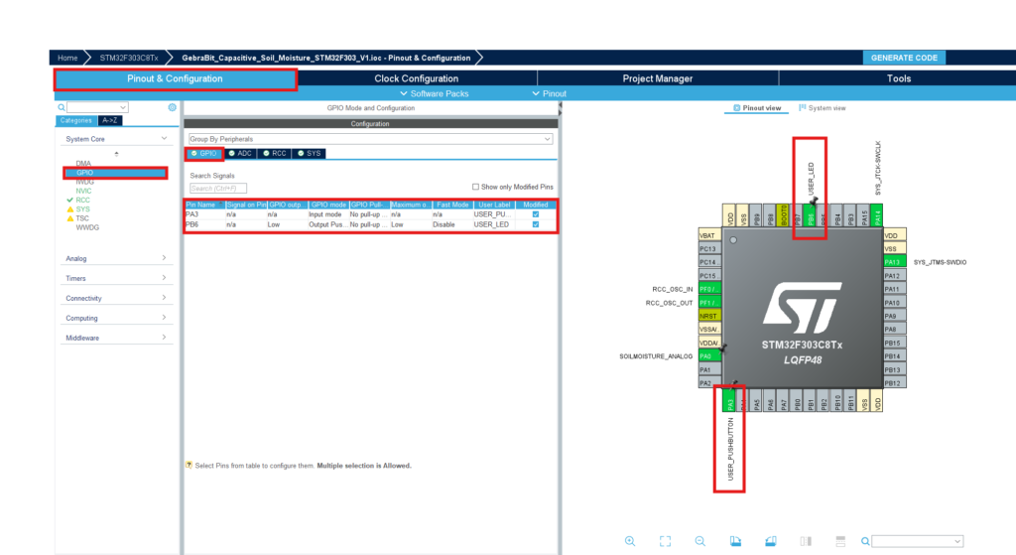The width and height of the screenshot is (1016, 555).
Task: Select the ADC configuration tab
Action: pos(240,154)
